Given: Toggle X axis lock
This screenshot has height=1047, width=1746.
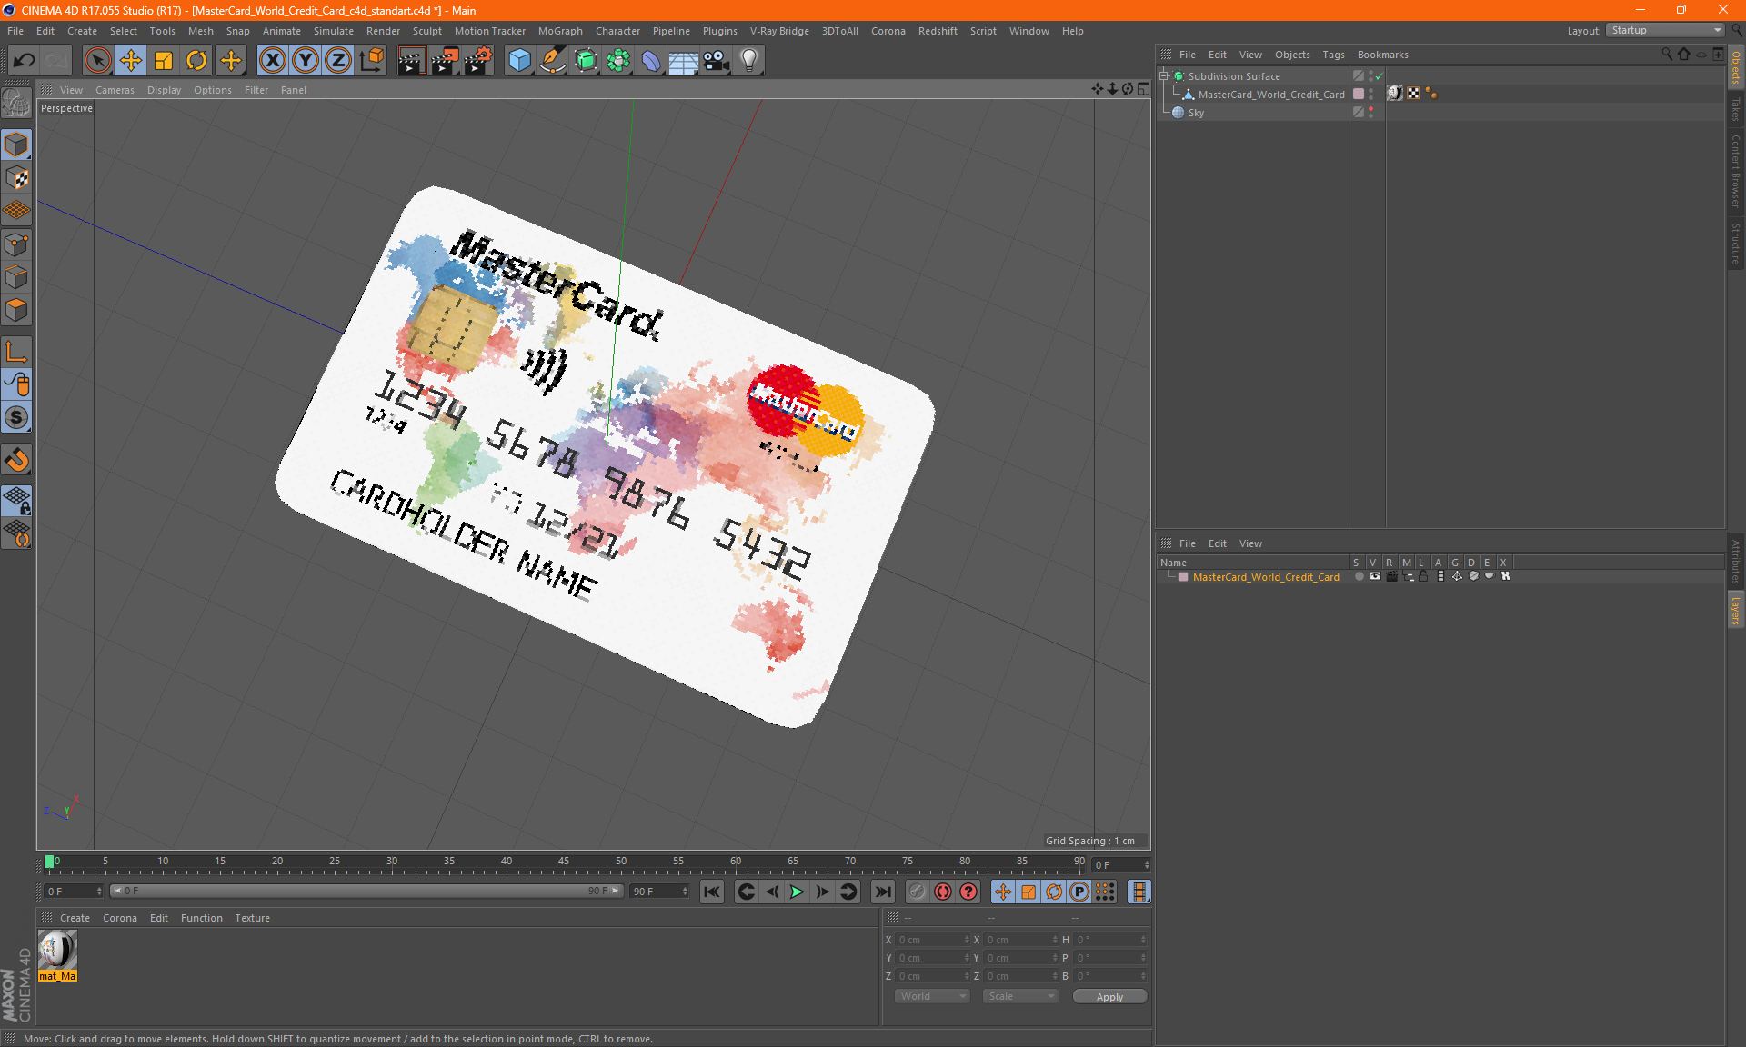Looking at the screenshot, I should click(272, 61).
